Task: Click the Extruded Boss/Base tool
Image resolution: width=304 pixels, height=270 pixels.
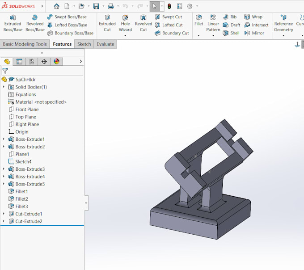Action: tap(13, 23)
